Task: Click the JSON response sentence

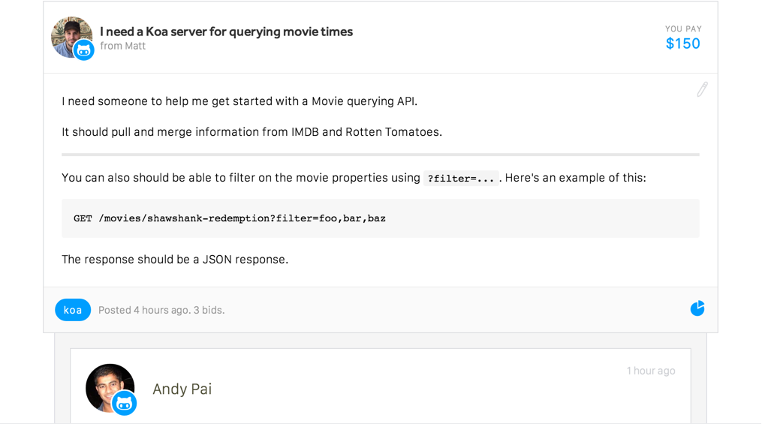Action: click(x=175, y=260)
